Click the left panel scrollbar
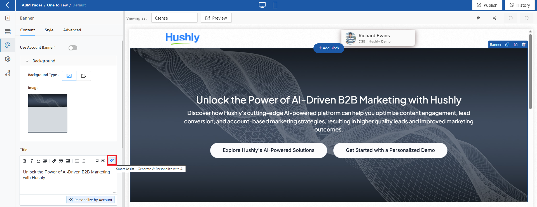537x207 pixels. point(122,94)
